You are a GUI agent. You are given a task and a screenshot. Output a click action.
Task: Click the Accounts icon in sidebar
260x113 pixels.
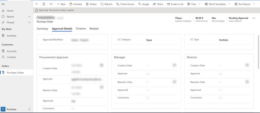tap(3, 51)
